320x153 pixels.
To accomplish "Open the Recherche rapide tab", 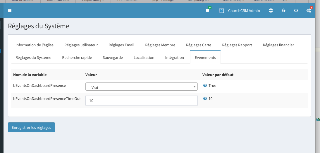I will pos(77,58).
